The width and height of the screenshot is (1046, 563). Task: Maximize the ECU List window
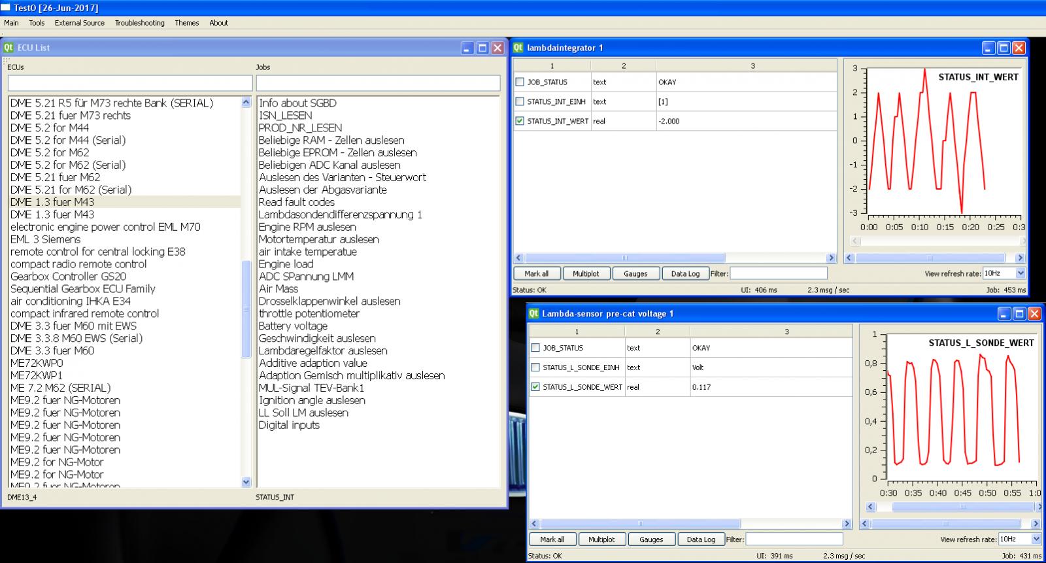[482, 48]
